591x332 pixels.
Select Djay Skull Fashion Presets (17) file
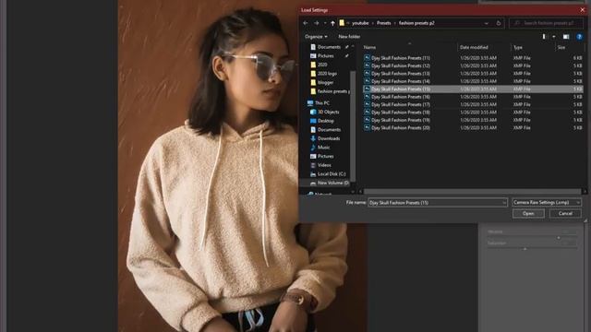tap(473, 104)
